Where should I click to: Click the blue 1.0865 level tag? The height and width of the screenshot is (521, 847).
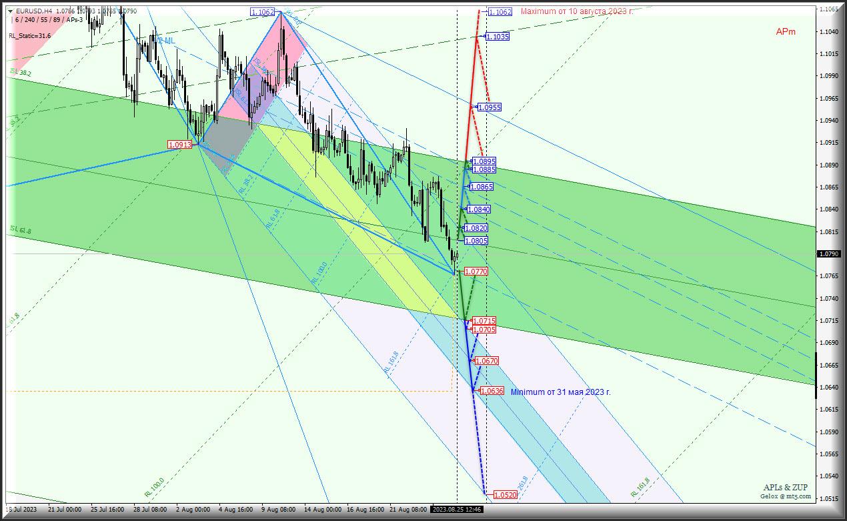[x=481, y=187]
